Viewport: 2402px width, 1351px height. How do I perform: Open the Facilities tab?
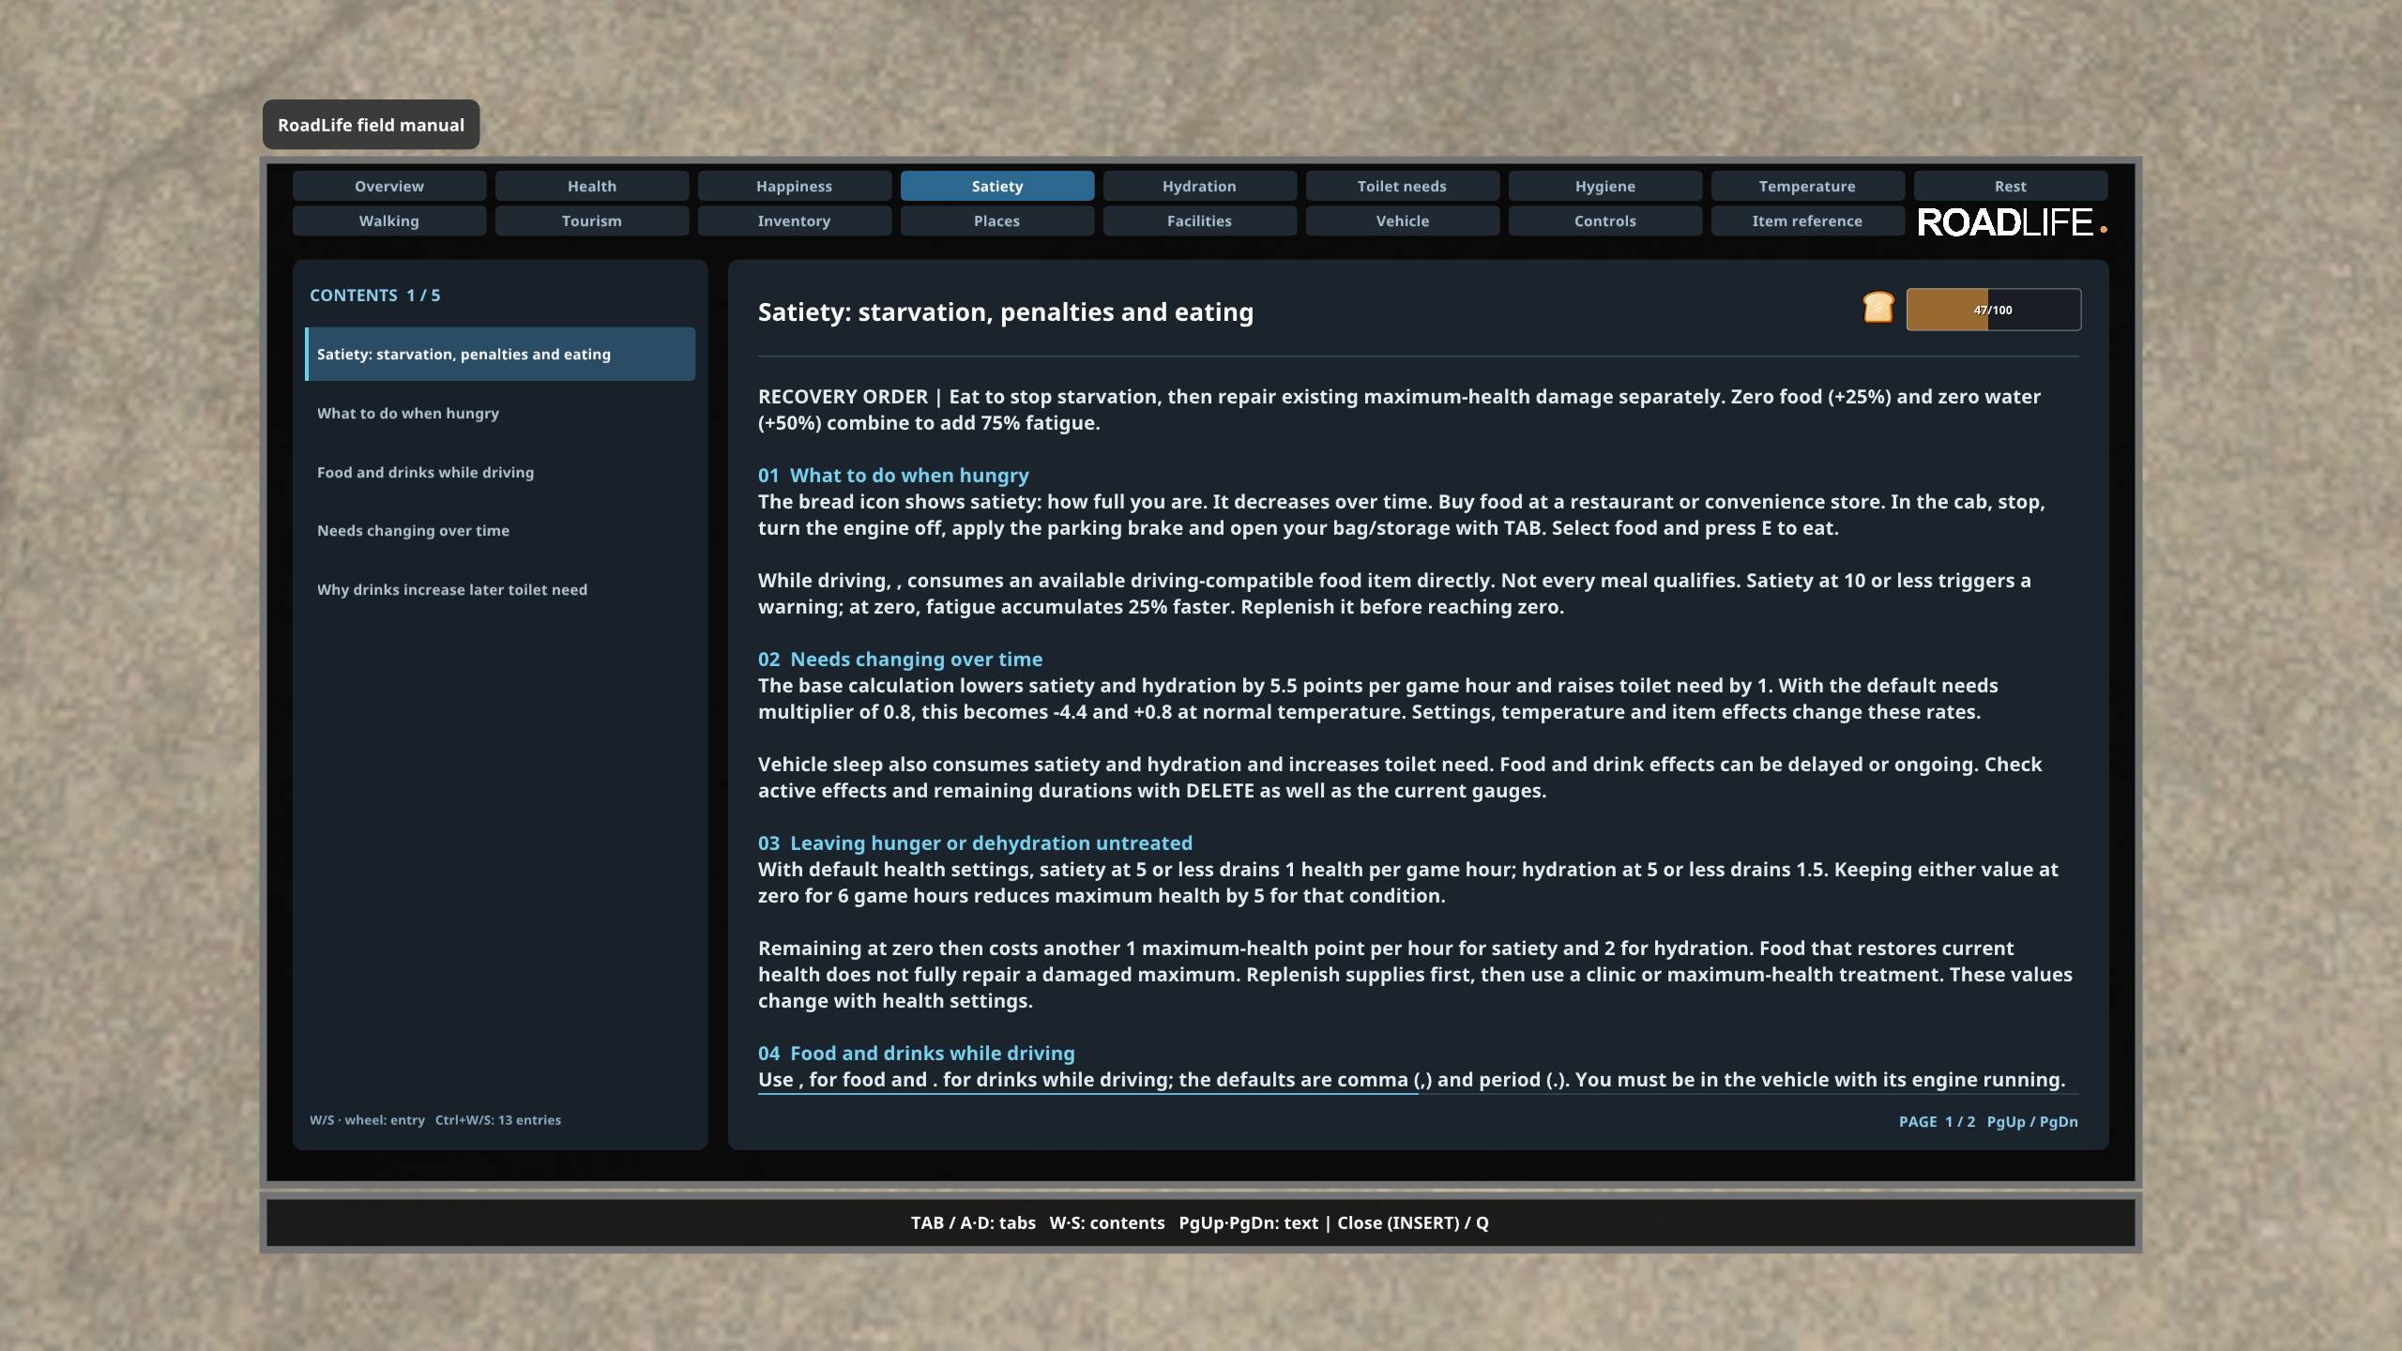[x=1200, y=220]
